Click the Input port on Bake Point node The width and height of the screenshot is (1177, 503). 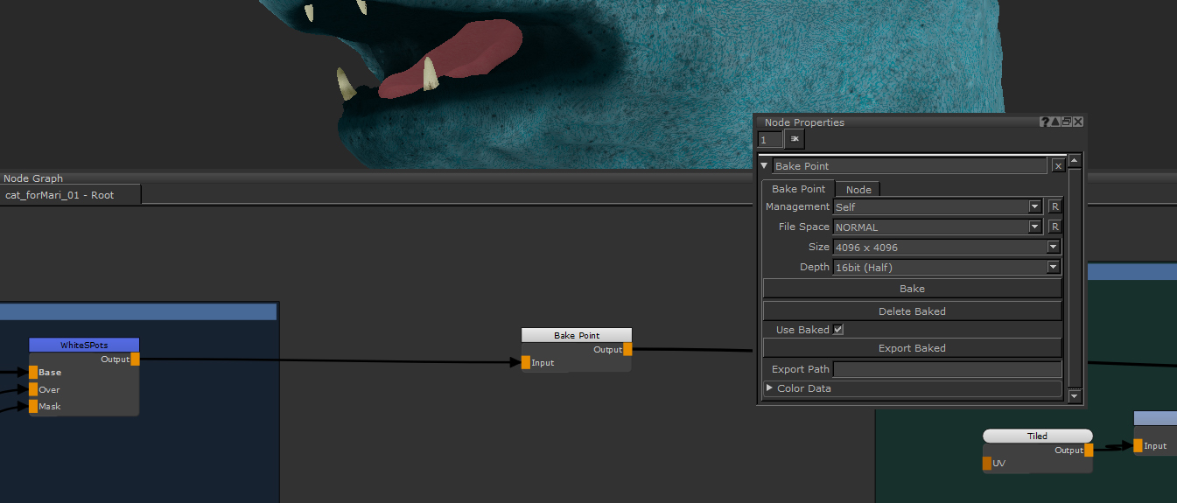526,363
